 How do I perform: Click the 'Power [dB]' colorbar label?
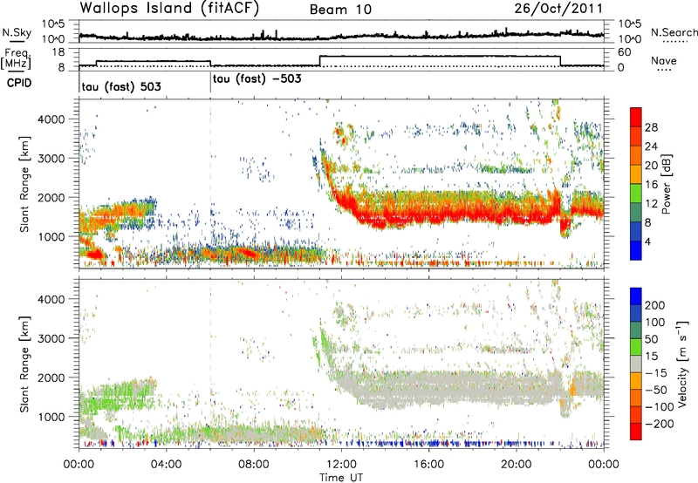pyautogui.click(x=666, y=184)
